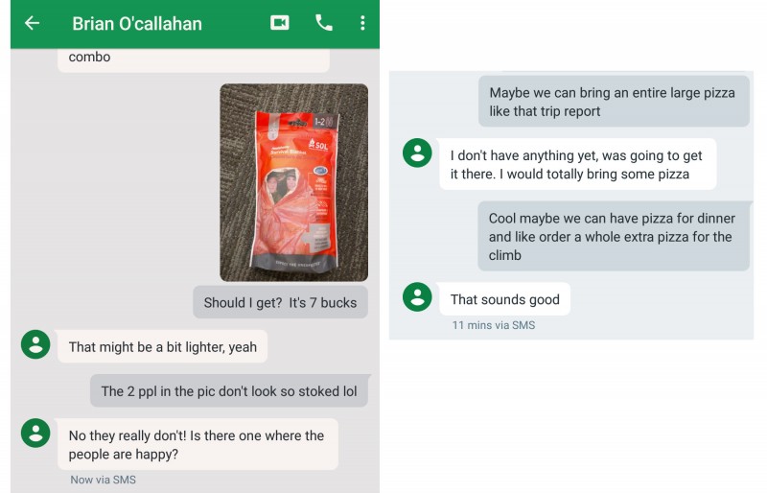Select 'Cool maybe we can have pizza for dinner' message
Screen dimensions: 767x493
pyautogui.click(x=614, y=236)
